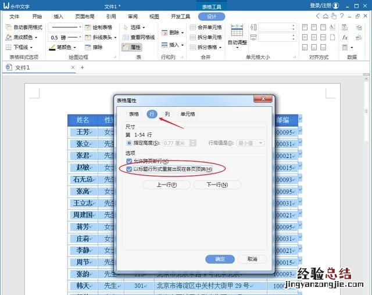Click the Properties (属性) button in ribbon
Image resolution: width=372 pixels, height=295 pixels.
(x=132, y=47)
